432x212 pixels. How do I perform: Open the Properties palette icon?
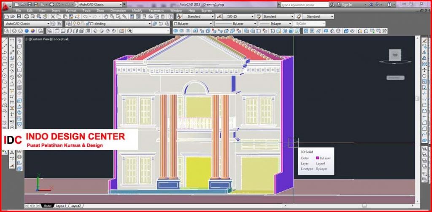[x=132, y=16]
